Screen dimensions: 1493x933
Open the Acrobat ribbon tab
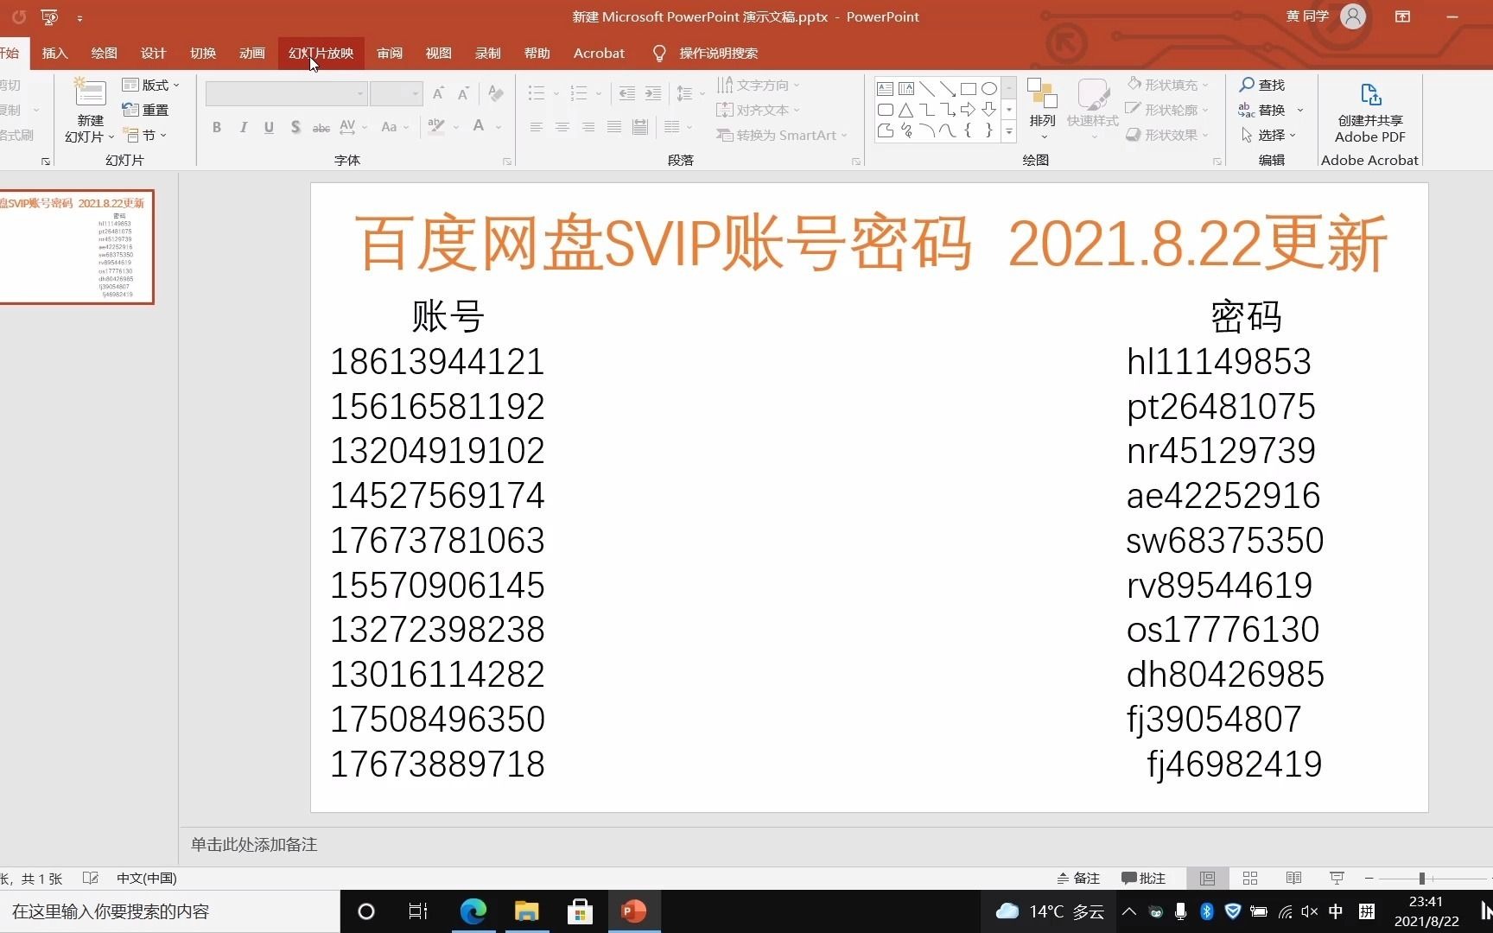tap(599, 53)
